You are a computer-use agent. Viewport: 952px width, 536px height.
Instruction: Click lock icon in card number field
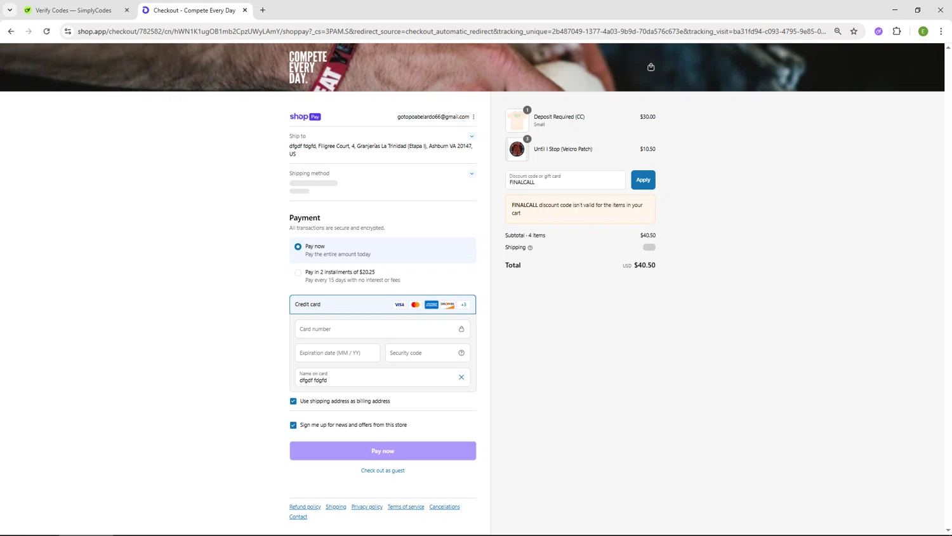coord(461,329)
